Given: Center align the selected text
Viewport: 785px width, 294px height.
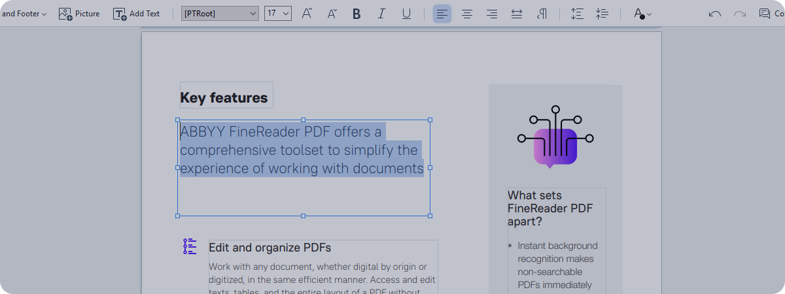Looking at the screenshot, I should (x=467, y=14).
